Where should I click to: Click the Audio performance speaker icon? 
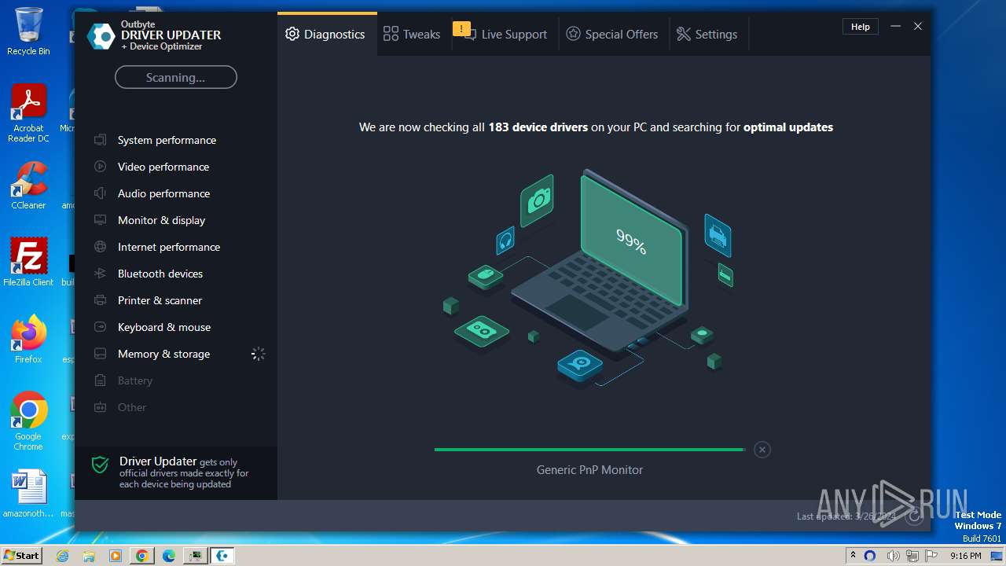pos(100,193)
